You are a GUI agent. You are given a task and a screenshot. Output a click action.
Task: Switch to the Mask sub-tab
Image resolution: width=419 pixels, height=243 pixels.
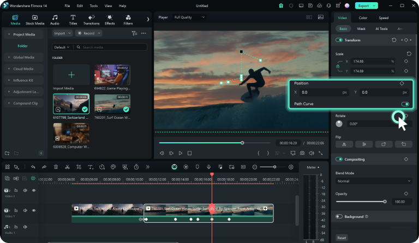(x=361, y=28)
